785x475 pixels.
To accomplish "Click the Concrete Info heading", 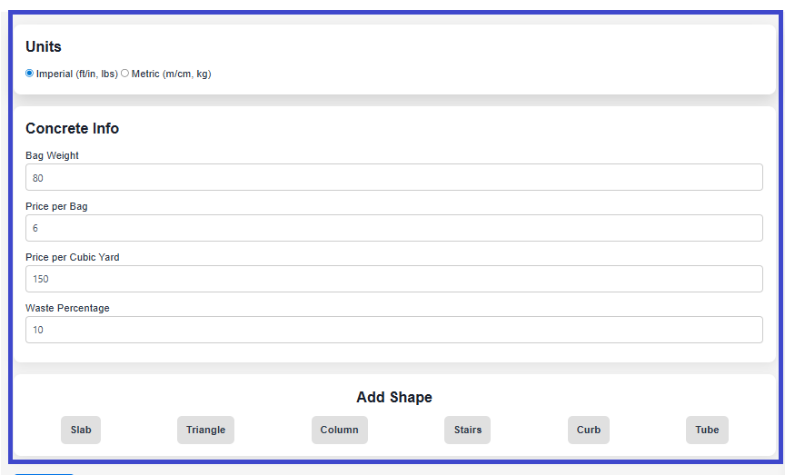I will [x=72, y=129].
